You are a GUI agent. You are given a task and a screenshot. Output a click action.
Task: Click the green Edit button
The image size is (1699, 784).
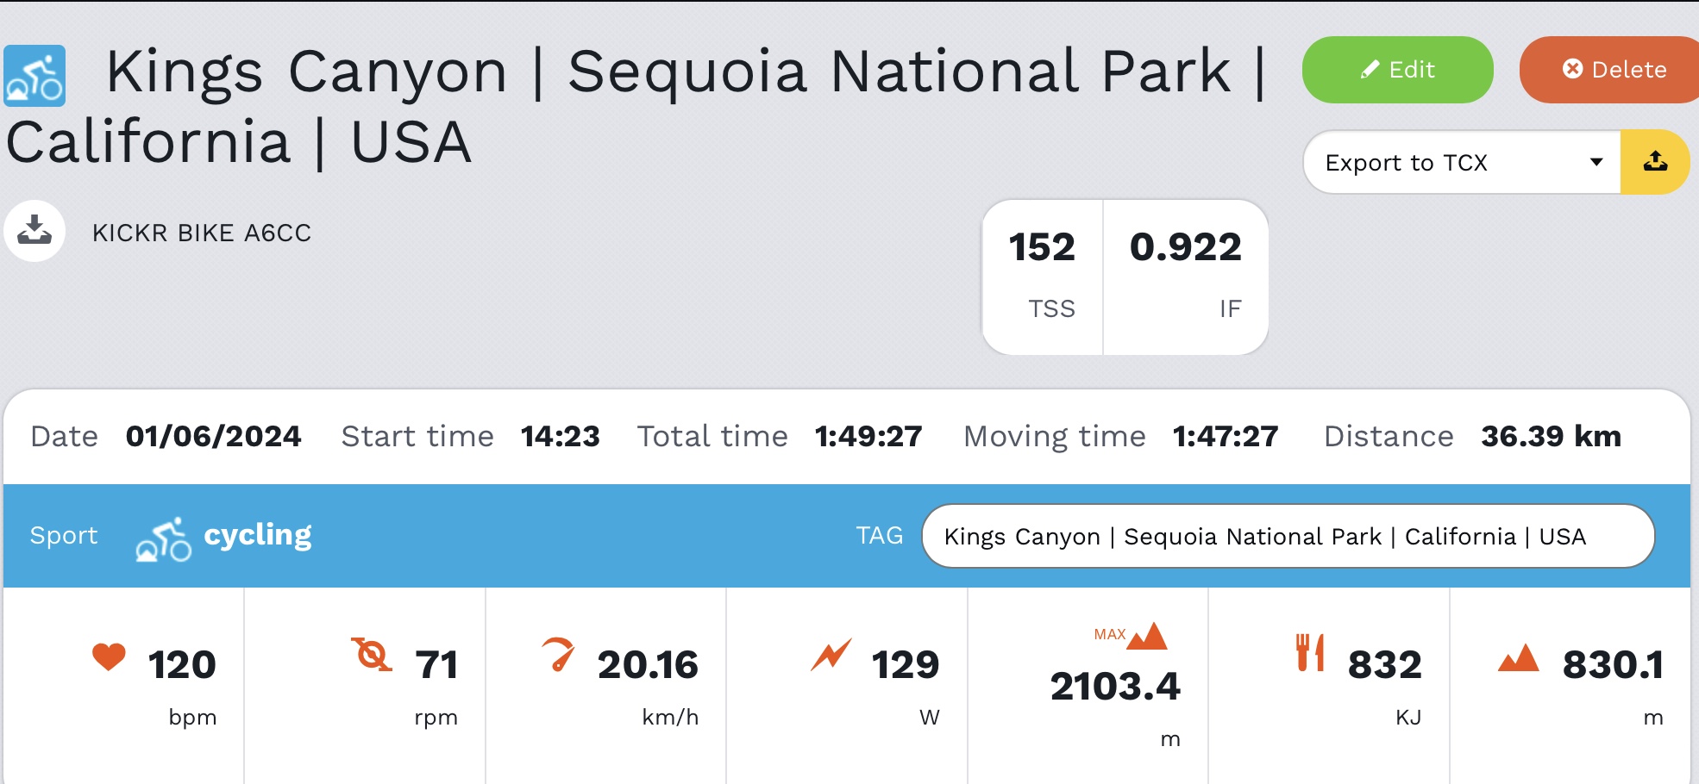(1397, 70)
